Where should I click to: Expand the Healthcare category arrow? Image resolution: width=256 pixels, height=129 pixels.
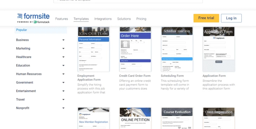[x=63, y=57]
